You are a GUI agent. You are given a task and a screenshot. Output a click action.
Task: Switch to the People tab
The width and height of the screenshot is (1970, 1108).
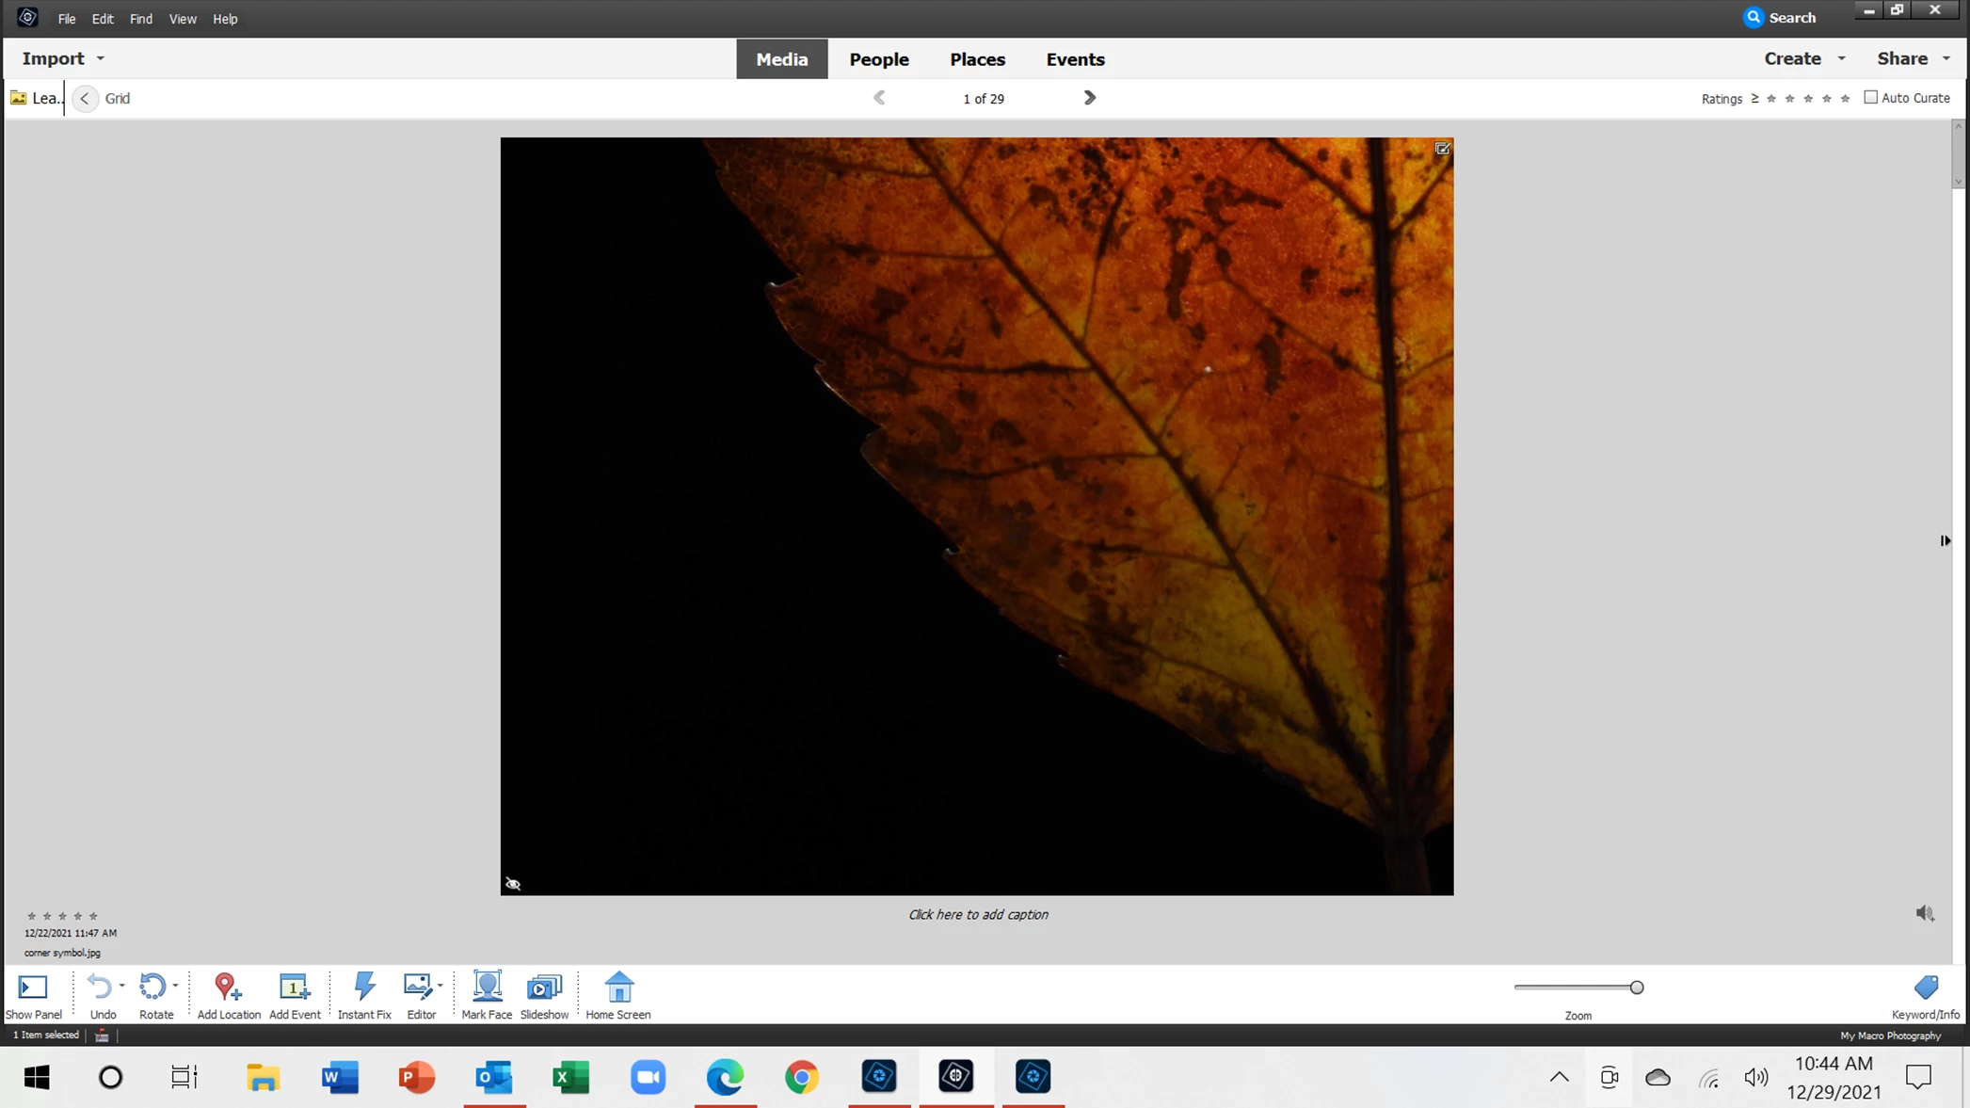[x=878, y=59]
